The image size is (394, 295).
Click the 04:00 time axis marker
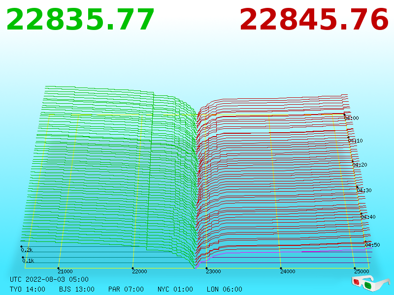(x=351, y=118)
